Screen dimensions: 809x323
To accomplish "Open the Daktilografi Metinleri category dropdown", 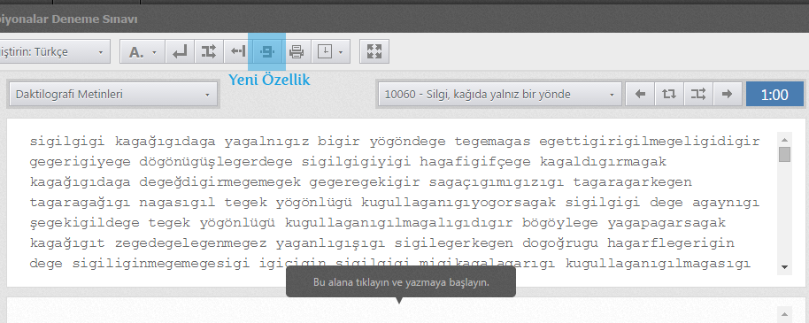I will 113,95.
